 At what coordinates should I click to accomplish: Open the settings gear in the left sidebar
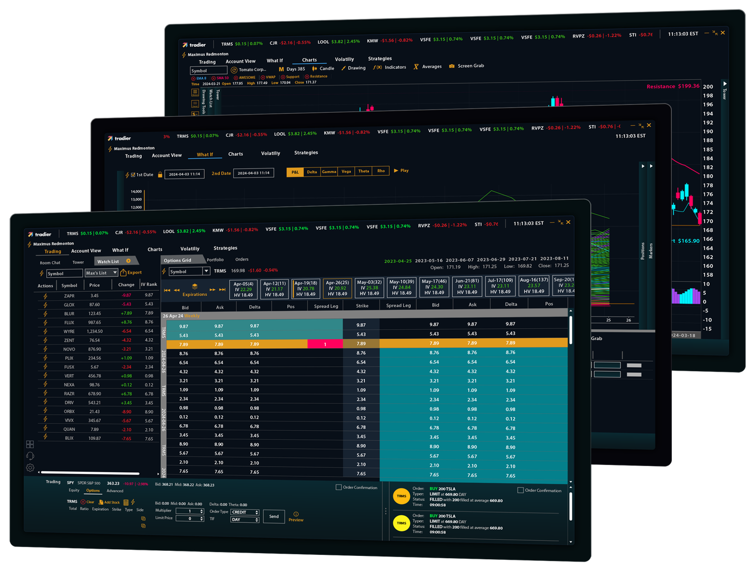(x=30, y=468)
